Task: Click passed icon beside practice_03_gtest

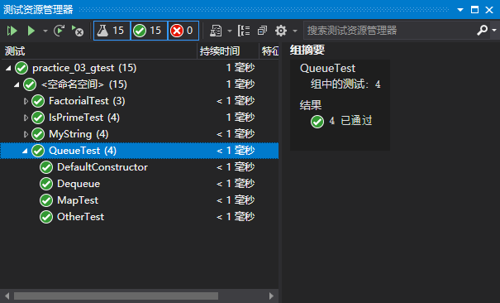Action: [21, 68]
